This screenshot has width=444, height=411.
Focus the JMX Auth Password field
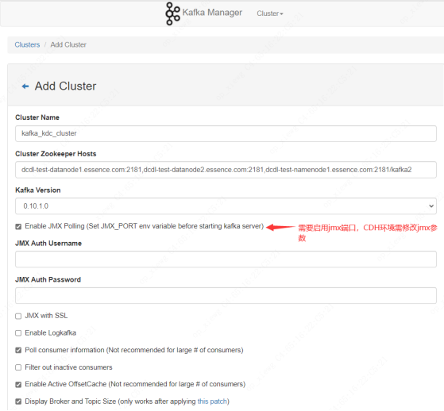point(226,296)
